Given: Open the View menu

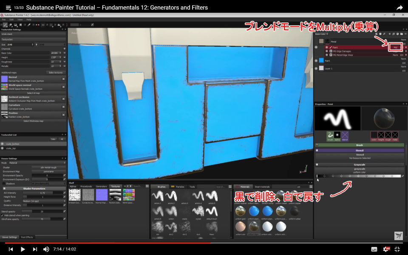Looking at the screenshot, I should point(20,20).
